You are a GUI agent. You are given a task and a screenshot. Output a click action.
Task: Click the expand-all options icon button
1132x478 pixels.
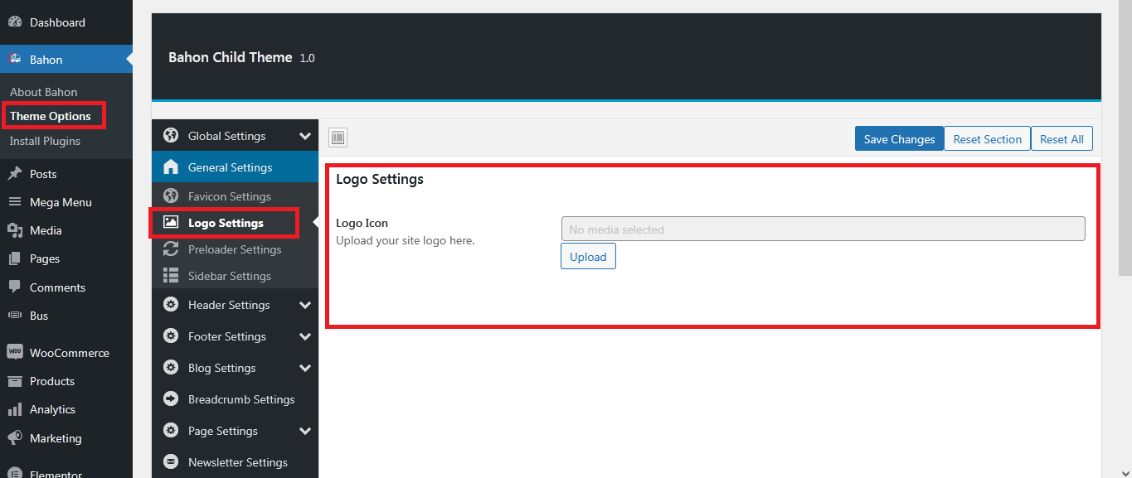pos(338,138)
